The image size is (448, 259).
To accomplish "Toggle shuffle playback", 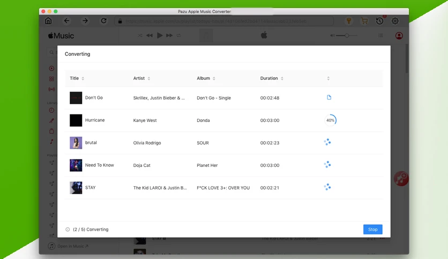I will [140, 36].
